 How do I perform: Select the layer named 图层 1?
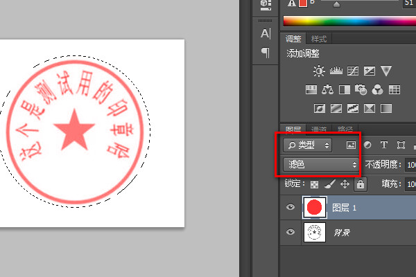pyautogui.click(x=348, y=207)
